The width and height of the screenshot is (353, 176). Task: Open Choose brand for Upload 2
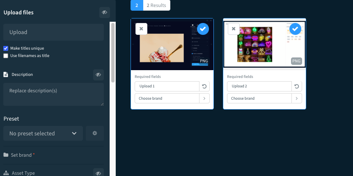pos(259,98)
